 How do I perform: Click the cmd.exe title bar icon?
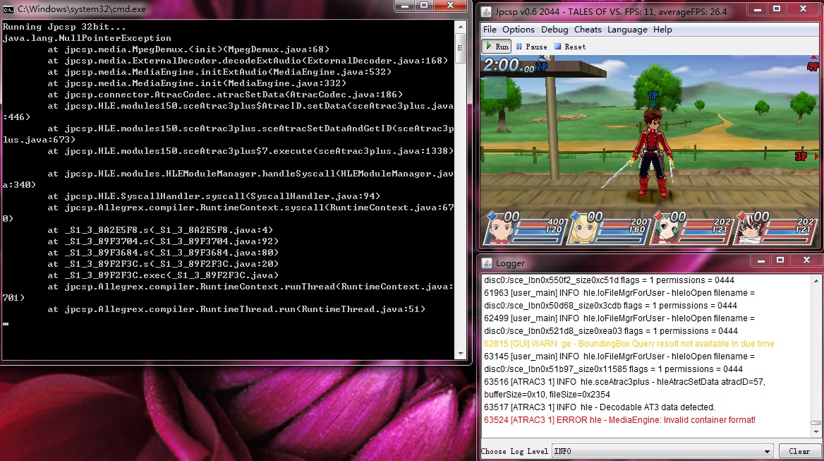point(10,8)
